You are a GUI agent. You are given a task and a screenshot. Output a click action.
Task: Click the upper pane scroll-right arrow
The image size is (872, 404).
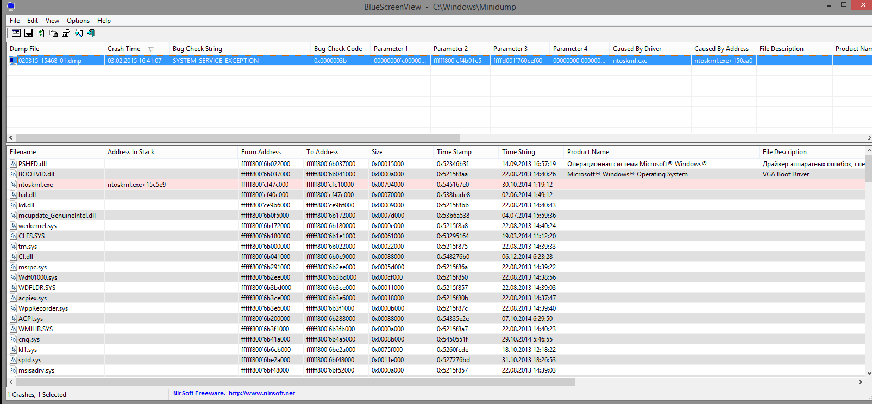click(x=868, y=138)
